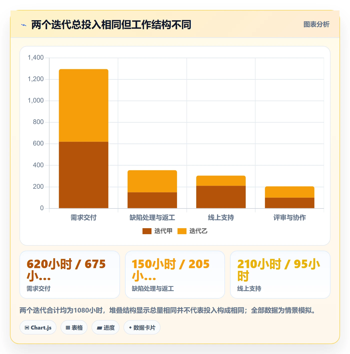Click the 迭代乙 segment of 评审与协作 bar
The height and width of the screenshot is (354, 350).
point(289,192)
